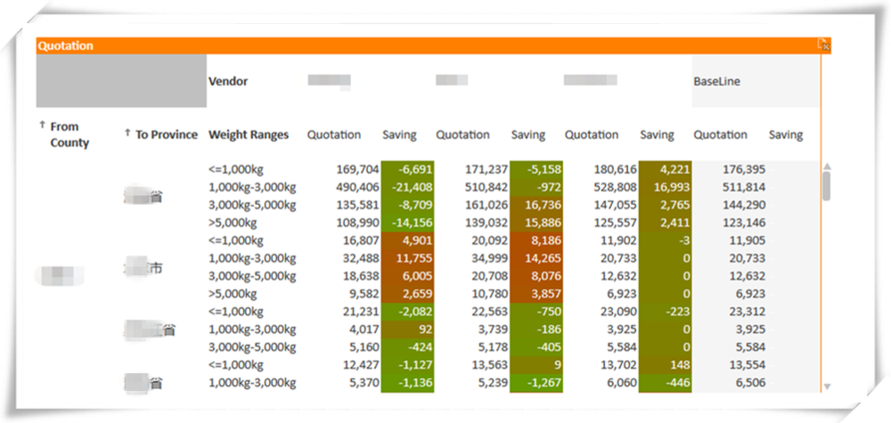Click the vertical scrollbar thumb
Viewport: 891px width, 423px height.
826,185
